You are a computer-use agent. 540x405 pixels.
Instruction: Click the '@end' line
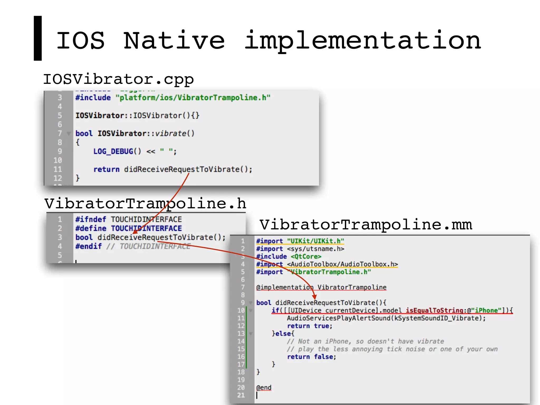(264, 388)
